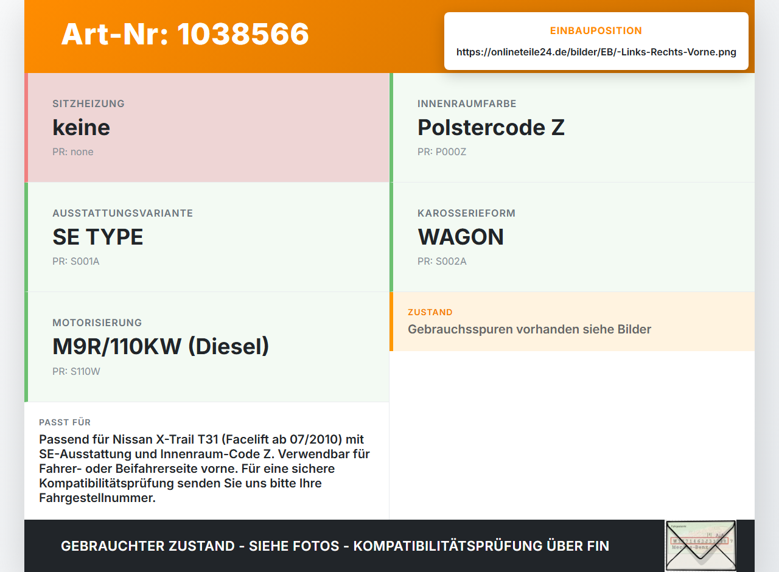The image size is (779, 572).
Task: Click the KAROSSERIEFORM label
Action: [466, 213]
